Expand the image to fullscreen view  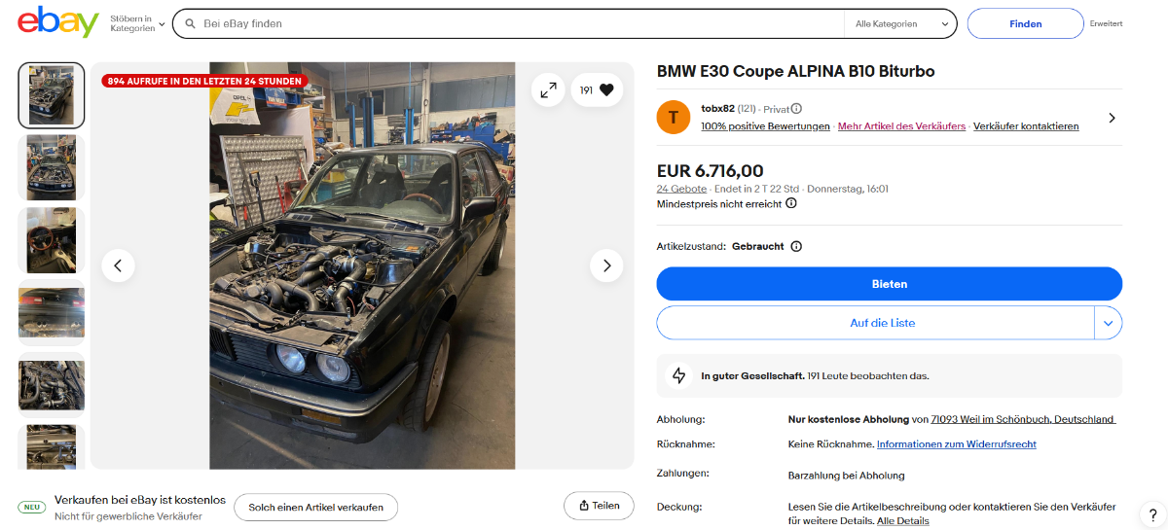[548, 90]
